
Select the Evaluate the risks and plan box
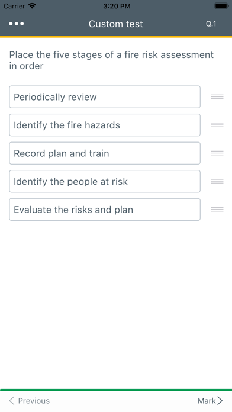pyautogui.click(x=105, y=210)
